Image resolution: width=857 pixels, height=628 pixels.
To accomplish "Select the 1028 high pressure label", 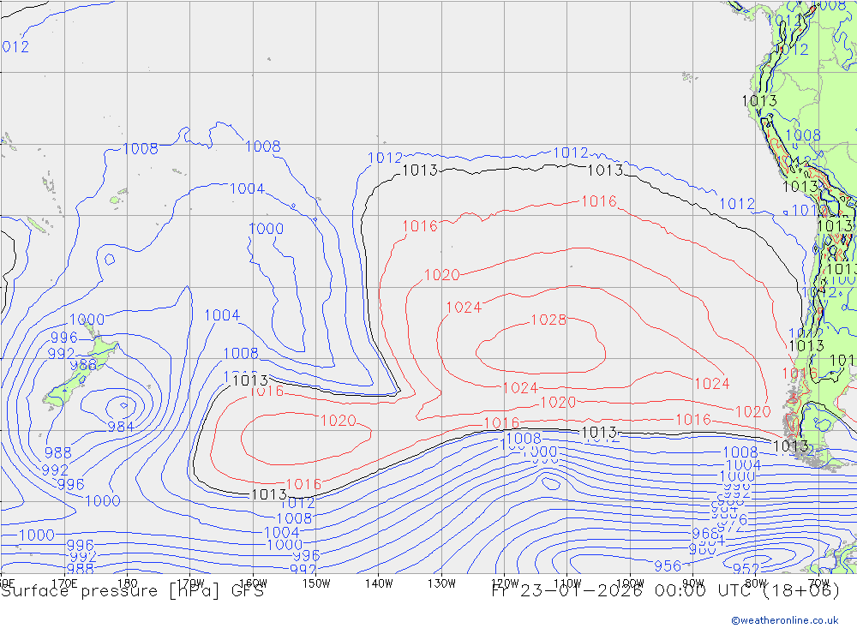I will point(548,320).
